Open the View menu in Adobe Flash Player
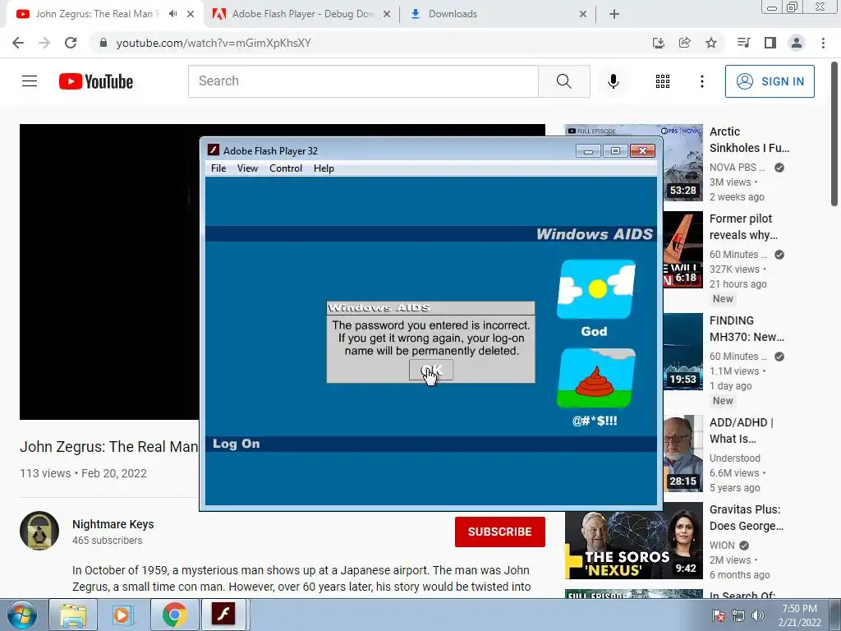This screenshot has height=631, width=841. 247,168
